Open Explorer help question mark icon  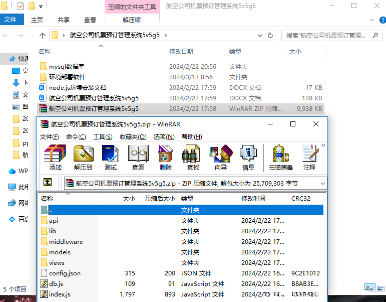(x=382, y=20)
